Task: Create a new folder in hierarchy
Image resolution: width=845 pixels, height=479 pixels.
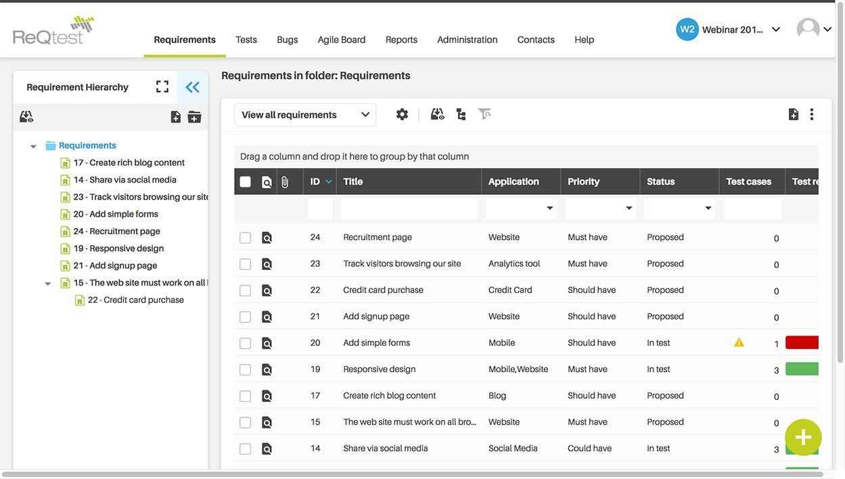Action: (195, 117)
